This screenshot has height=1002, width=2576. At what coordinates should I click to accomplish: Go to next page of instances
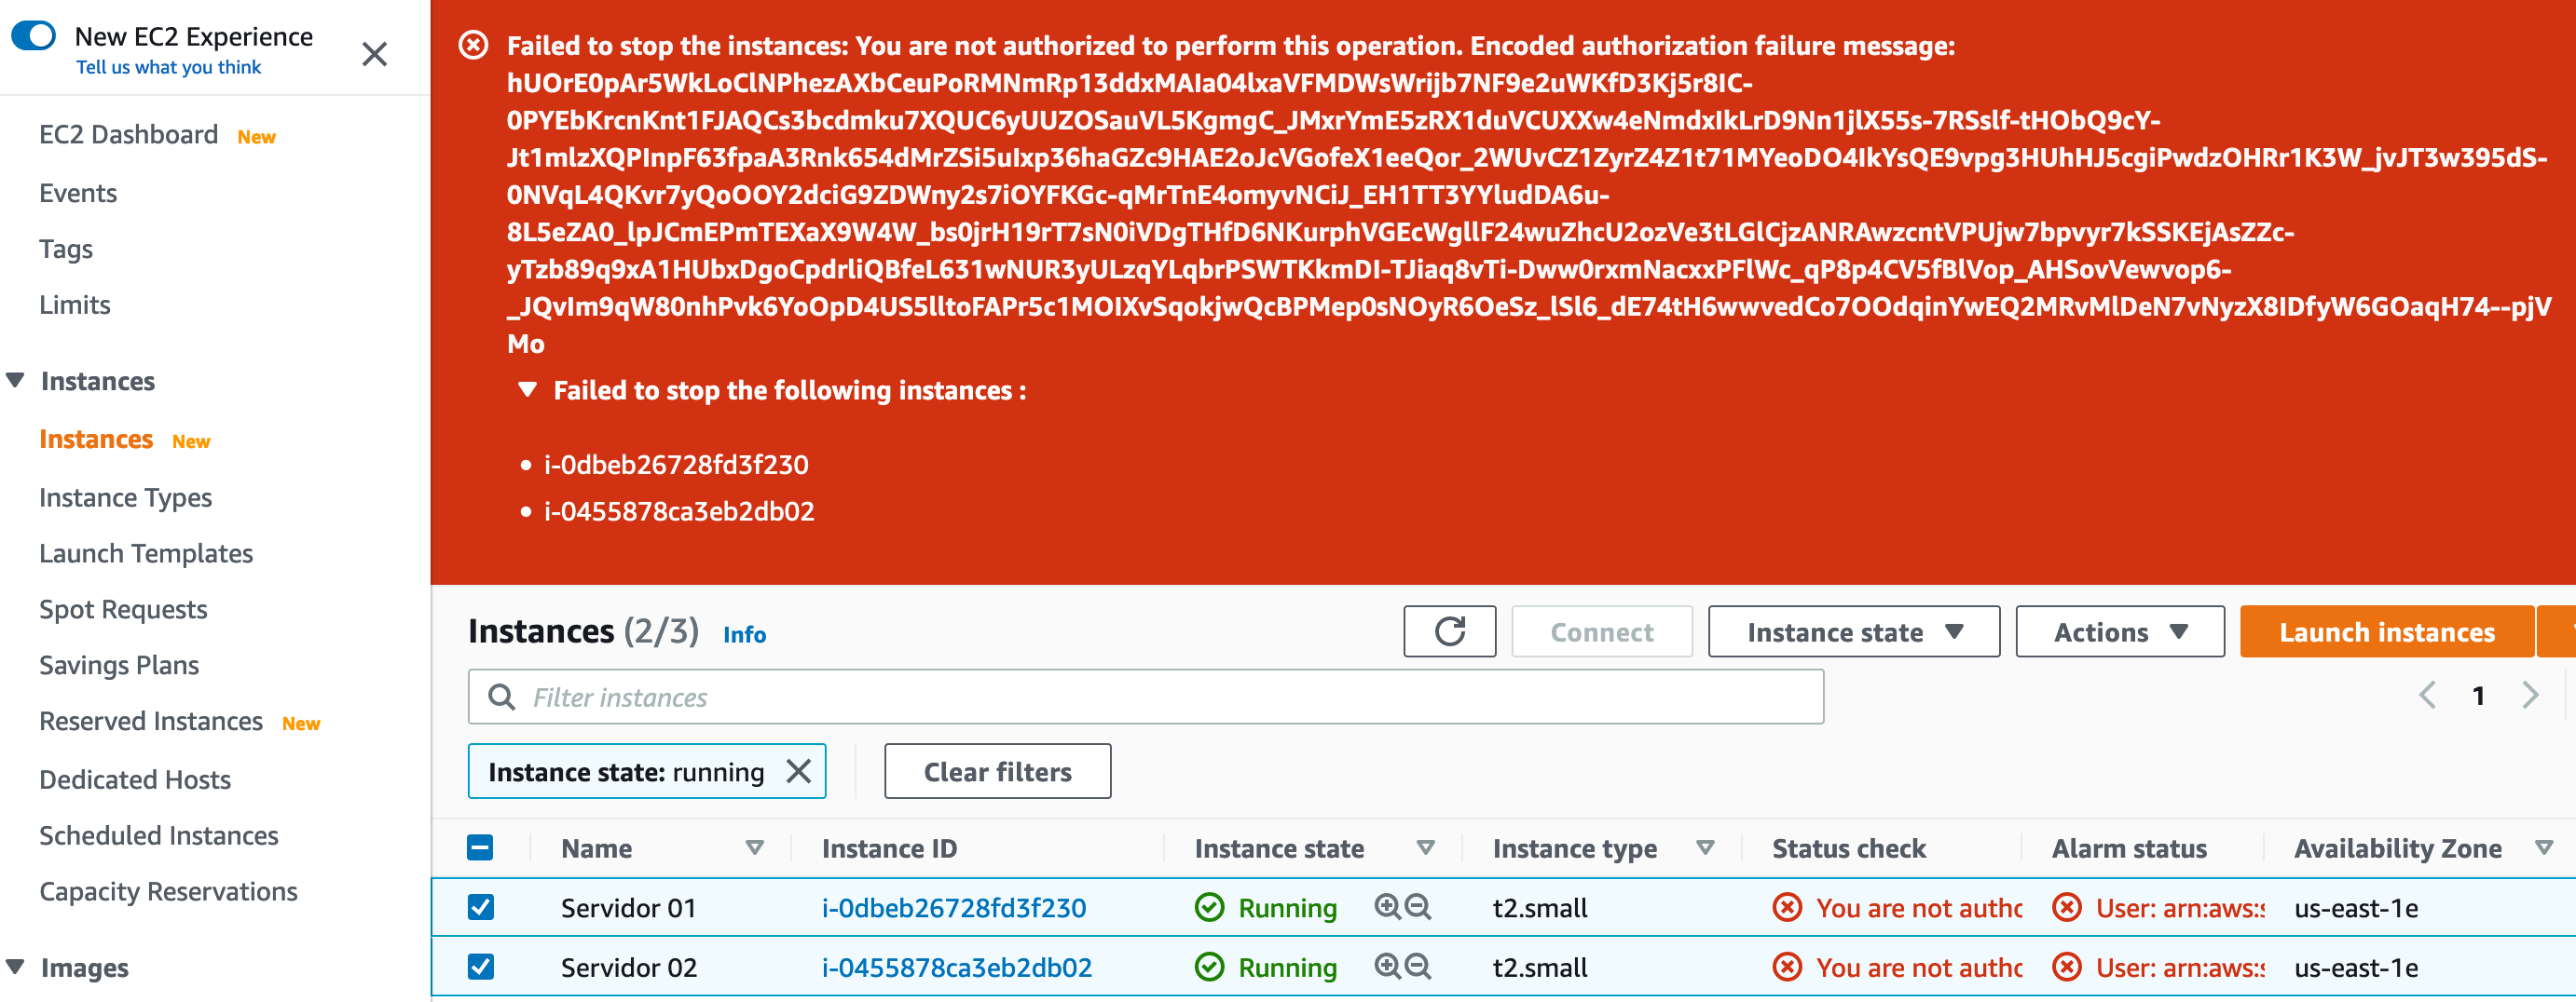2530,696
